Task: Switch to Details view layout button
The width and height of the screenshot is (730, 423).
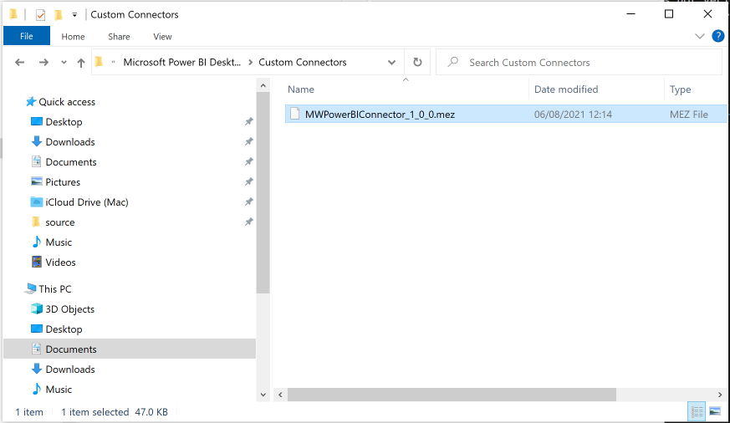Action: (x=697, y=412)
